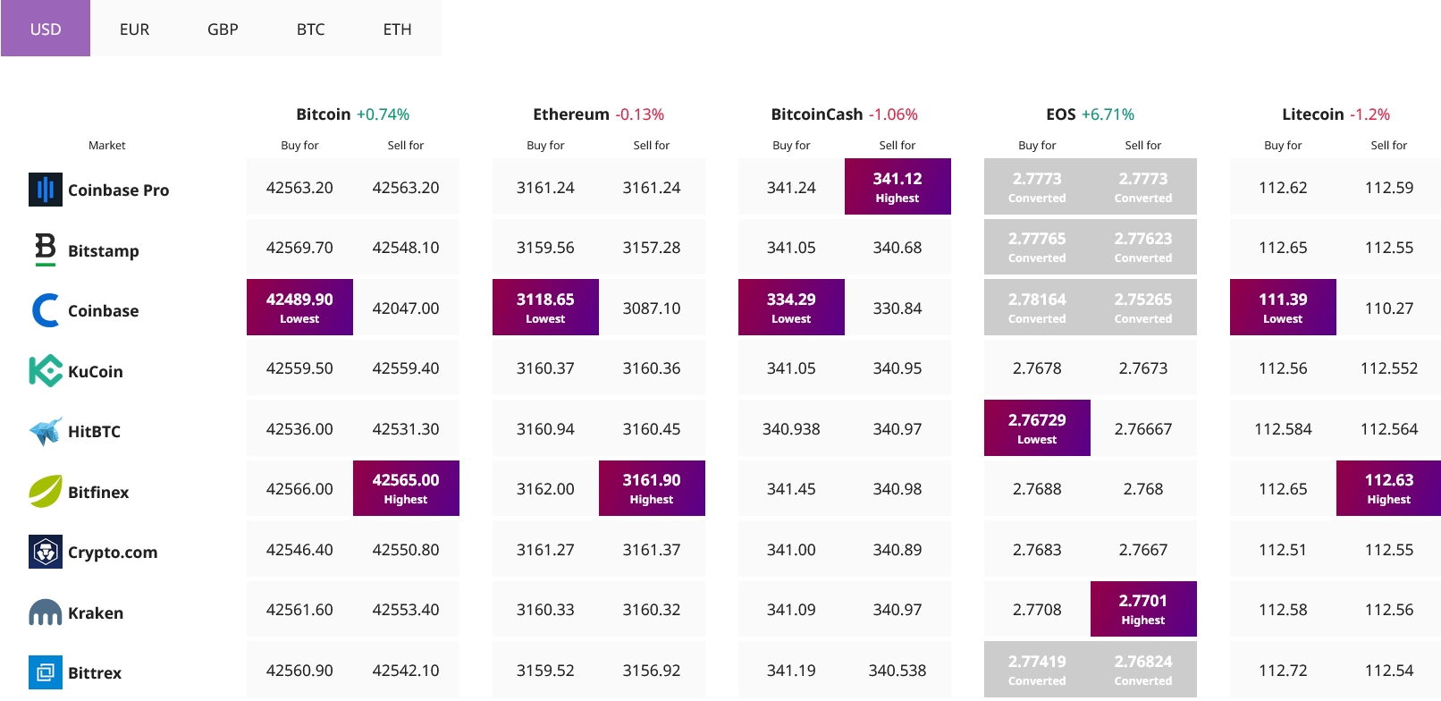This screenshot has height=701, width=1441.
Task: Click Crypto.com Bitcoin sell price 42550.80
Action: tap(406, 550)
